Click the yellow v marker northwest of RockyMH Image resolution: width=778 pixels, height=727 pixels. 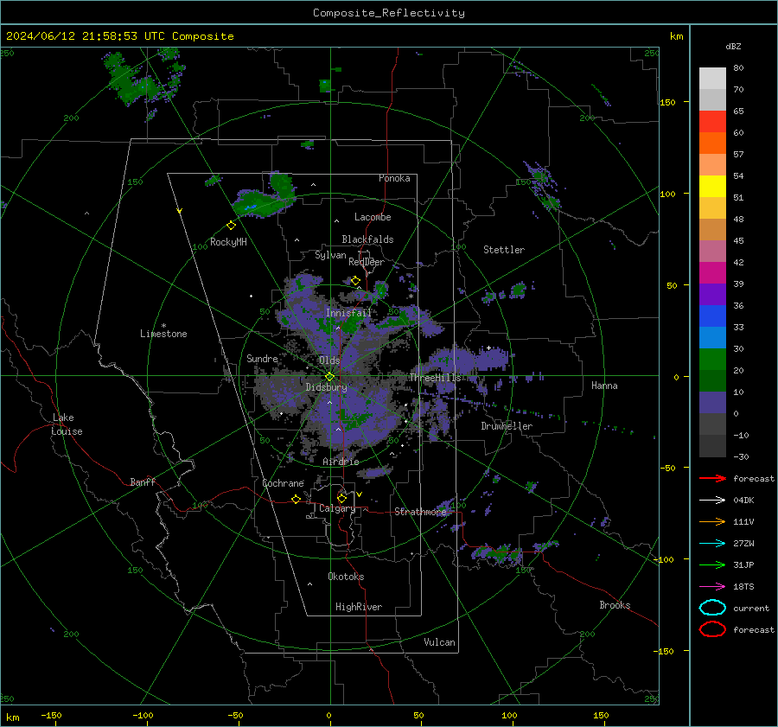coord(180,211)
